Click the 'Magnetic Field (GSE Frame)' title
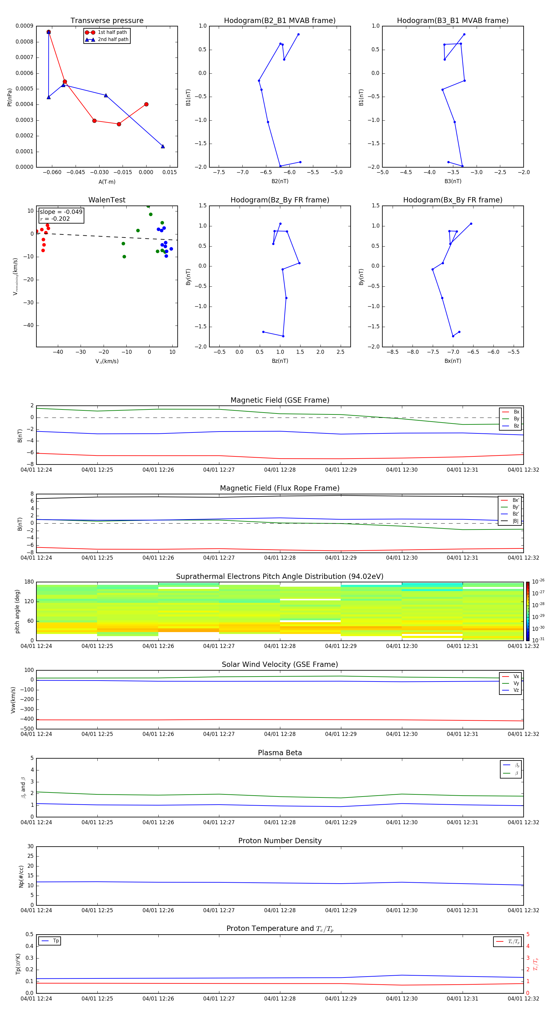The width and height of the screenshot is (560, 1026). pyautogui.click(x=280, y=400)
